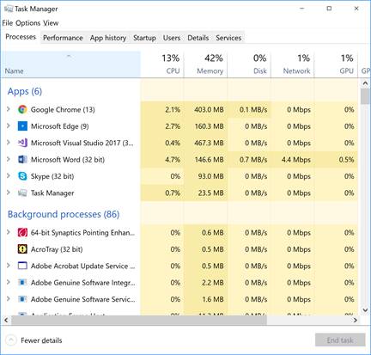Click the vertical scrollbar down arrow
Viewport: 371px width, 355px height.
(x=365, y=309)
